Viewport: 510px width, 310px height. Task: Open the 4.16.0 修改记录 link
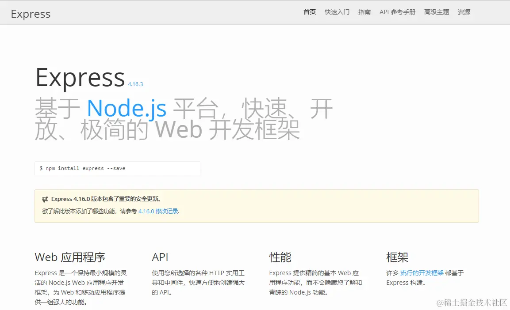pyautogui.click(x=158, y=212)
